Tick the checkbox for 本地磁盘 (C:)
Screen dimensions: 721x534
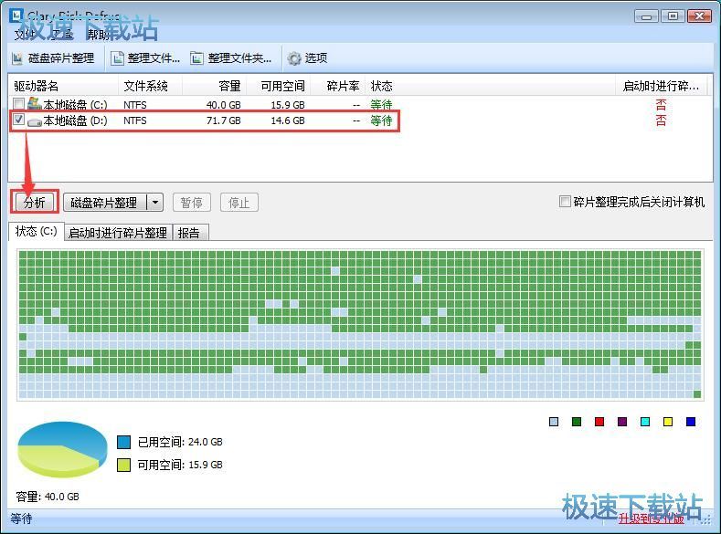tap(19, 104)
